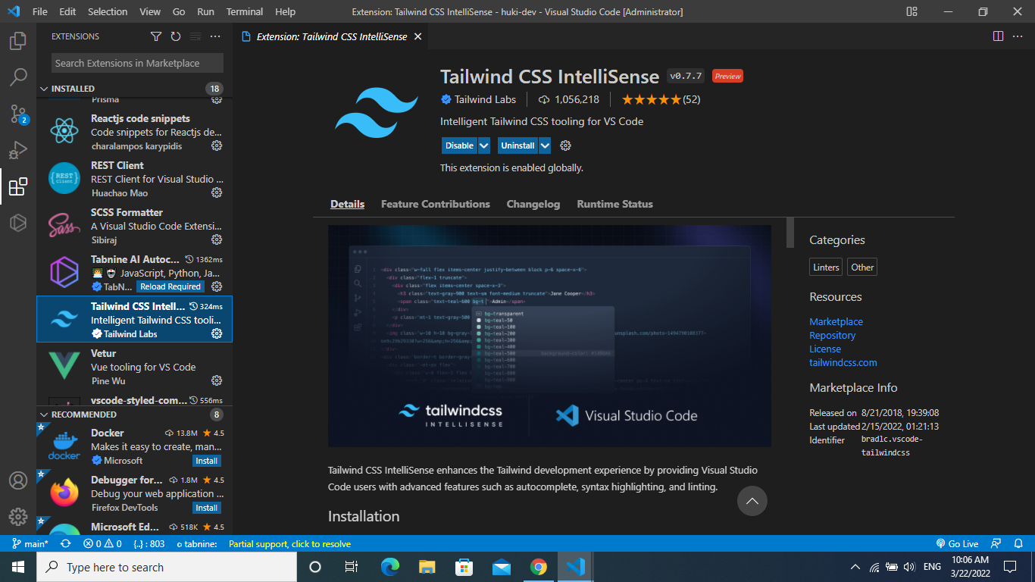Open Disable options dropdown arrow
1035x582 pixels.
[484, 145]
